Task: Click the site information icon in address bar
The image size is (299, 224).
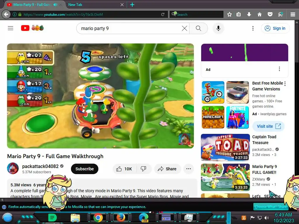Action: pos(15,15)
